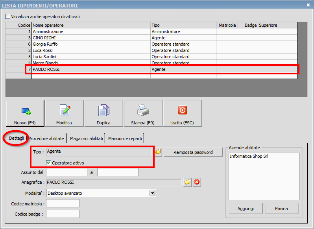Click the Nuovo (F4) button icon

[25, 111]
